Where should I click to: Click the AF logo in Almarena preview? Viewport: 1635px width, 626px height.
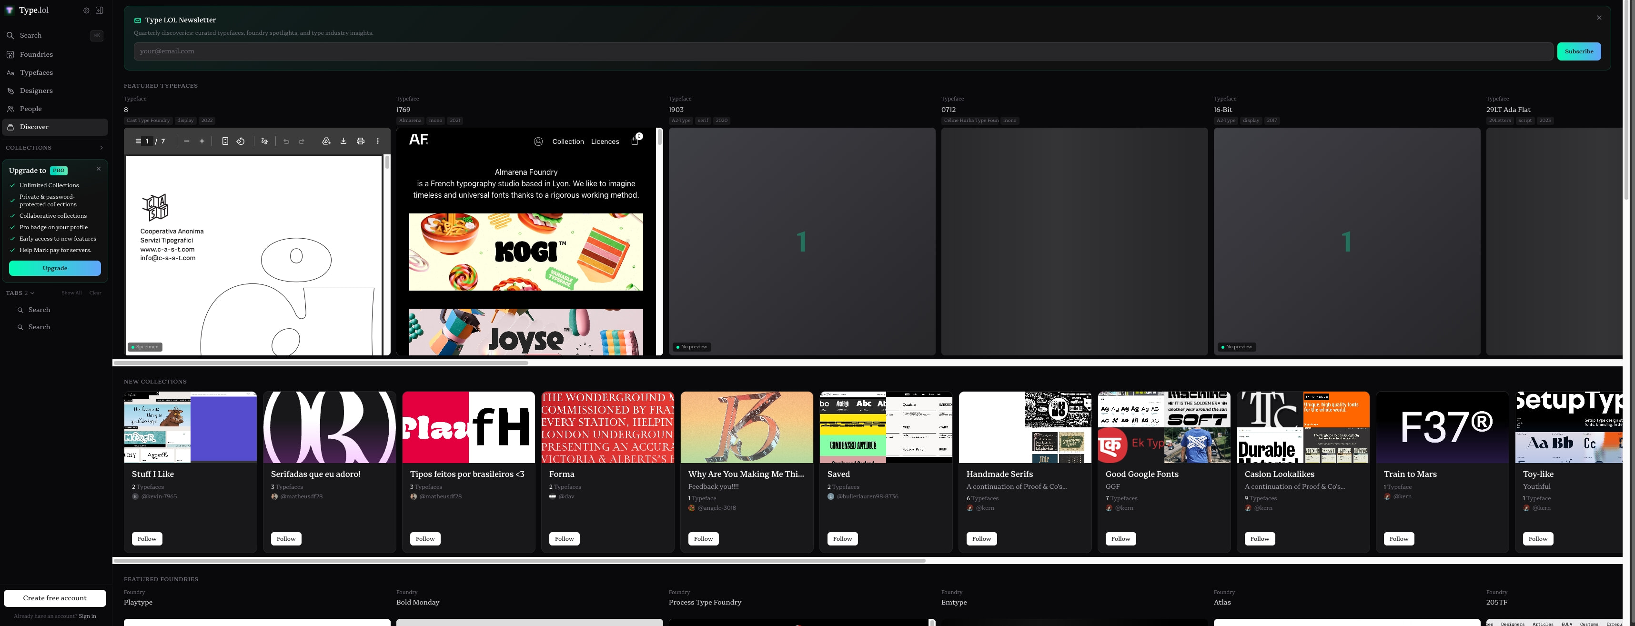(x=419, y=140)
